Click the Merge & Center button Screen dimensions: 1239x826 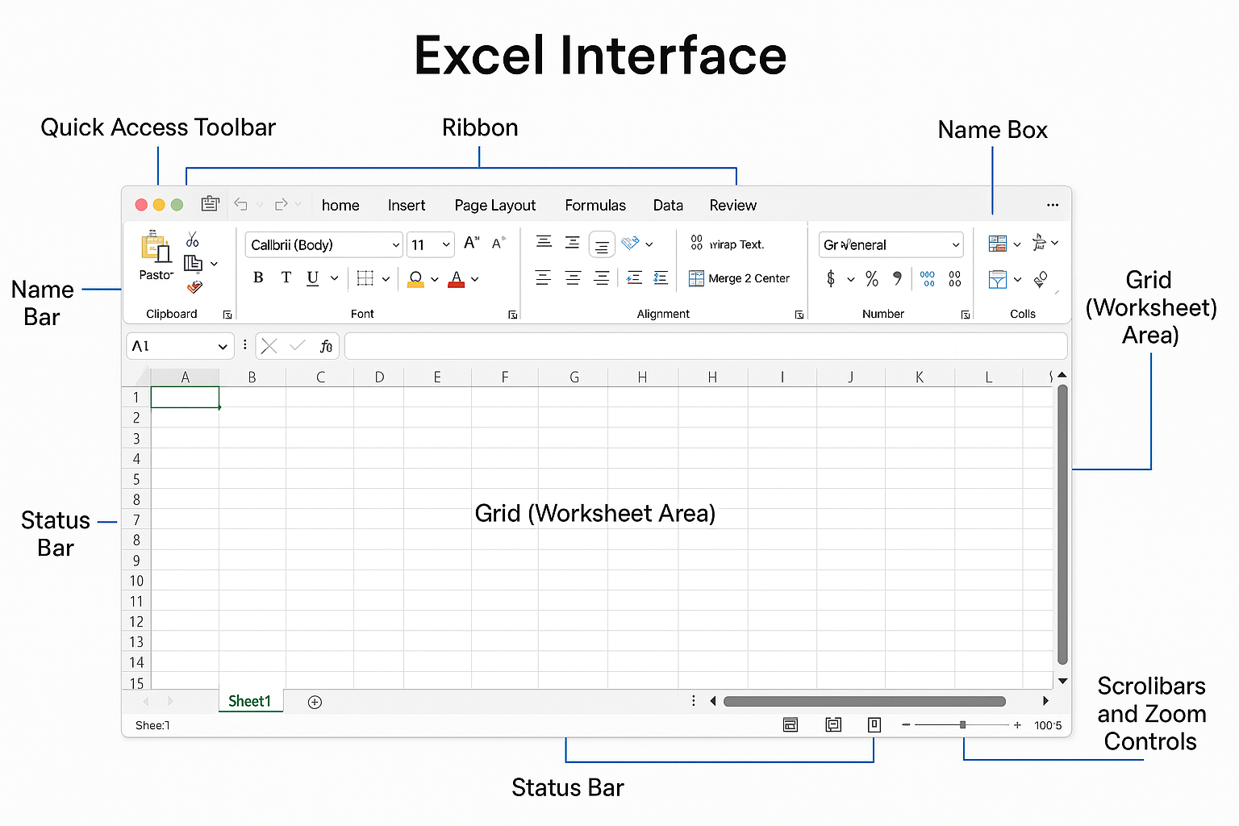(739, 278)
